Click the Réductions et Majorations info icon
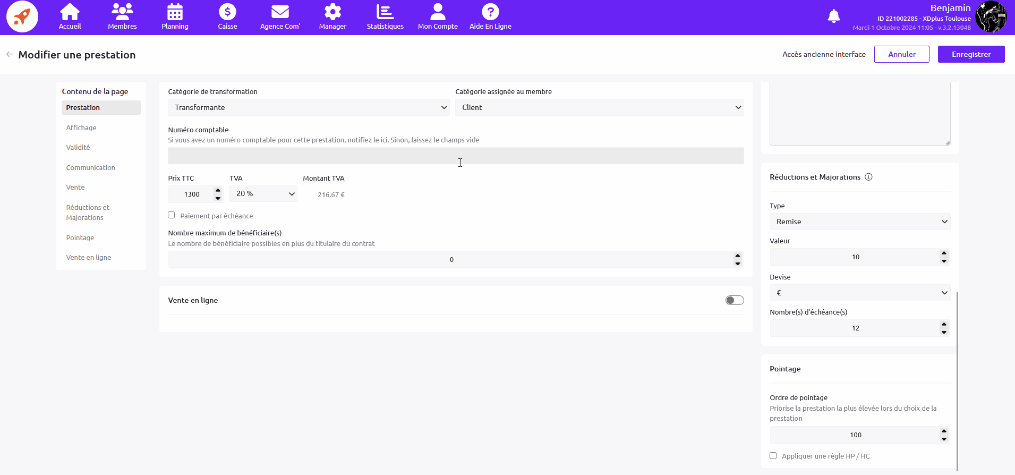The width and height of the screenshot is (1015, 475). click(868, 177)
